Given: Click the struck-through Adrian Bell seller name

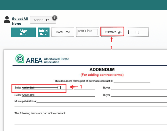Looking at the screenshot, I should 28,88.
